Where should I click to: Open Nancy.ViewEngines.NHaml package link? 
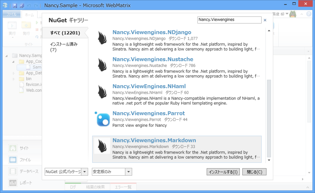click(x=149, y=86)
